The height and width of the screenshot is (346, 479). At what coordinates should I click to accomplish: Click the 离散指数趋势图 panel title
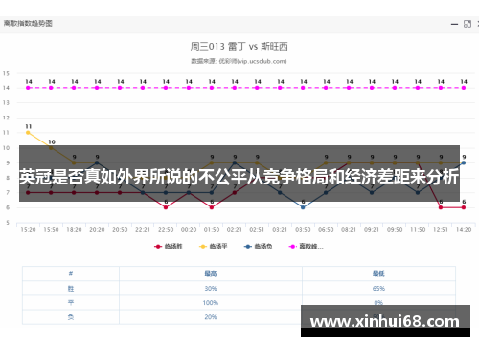click(28, 24)
